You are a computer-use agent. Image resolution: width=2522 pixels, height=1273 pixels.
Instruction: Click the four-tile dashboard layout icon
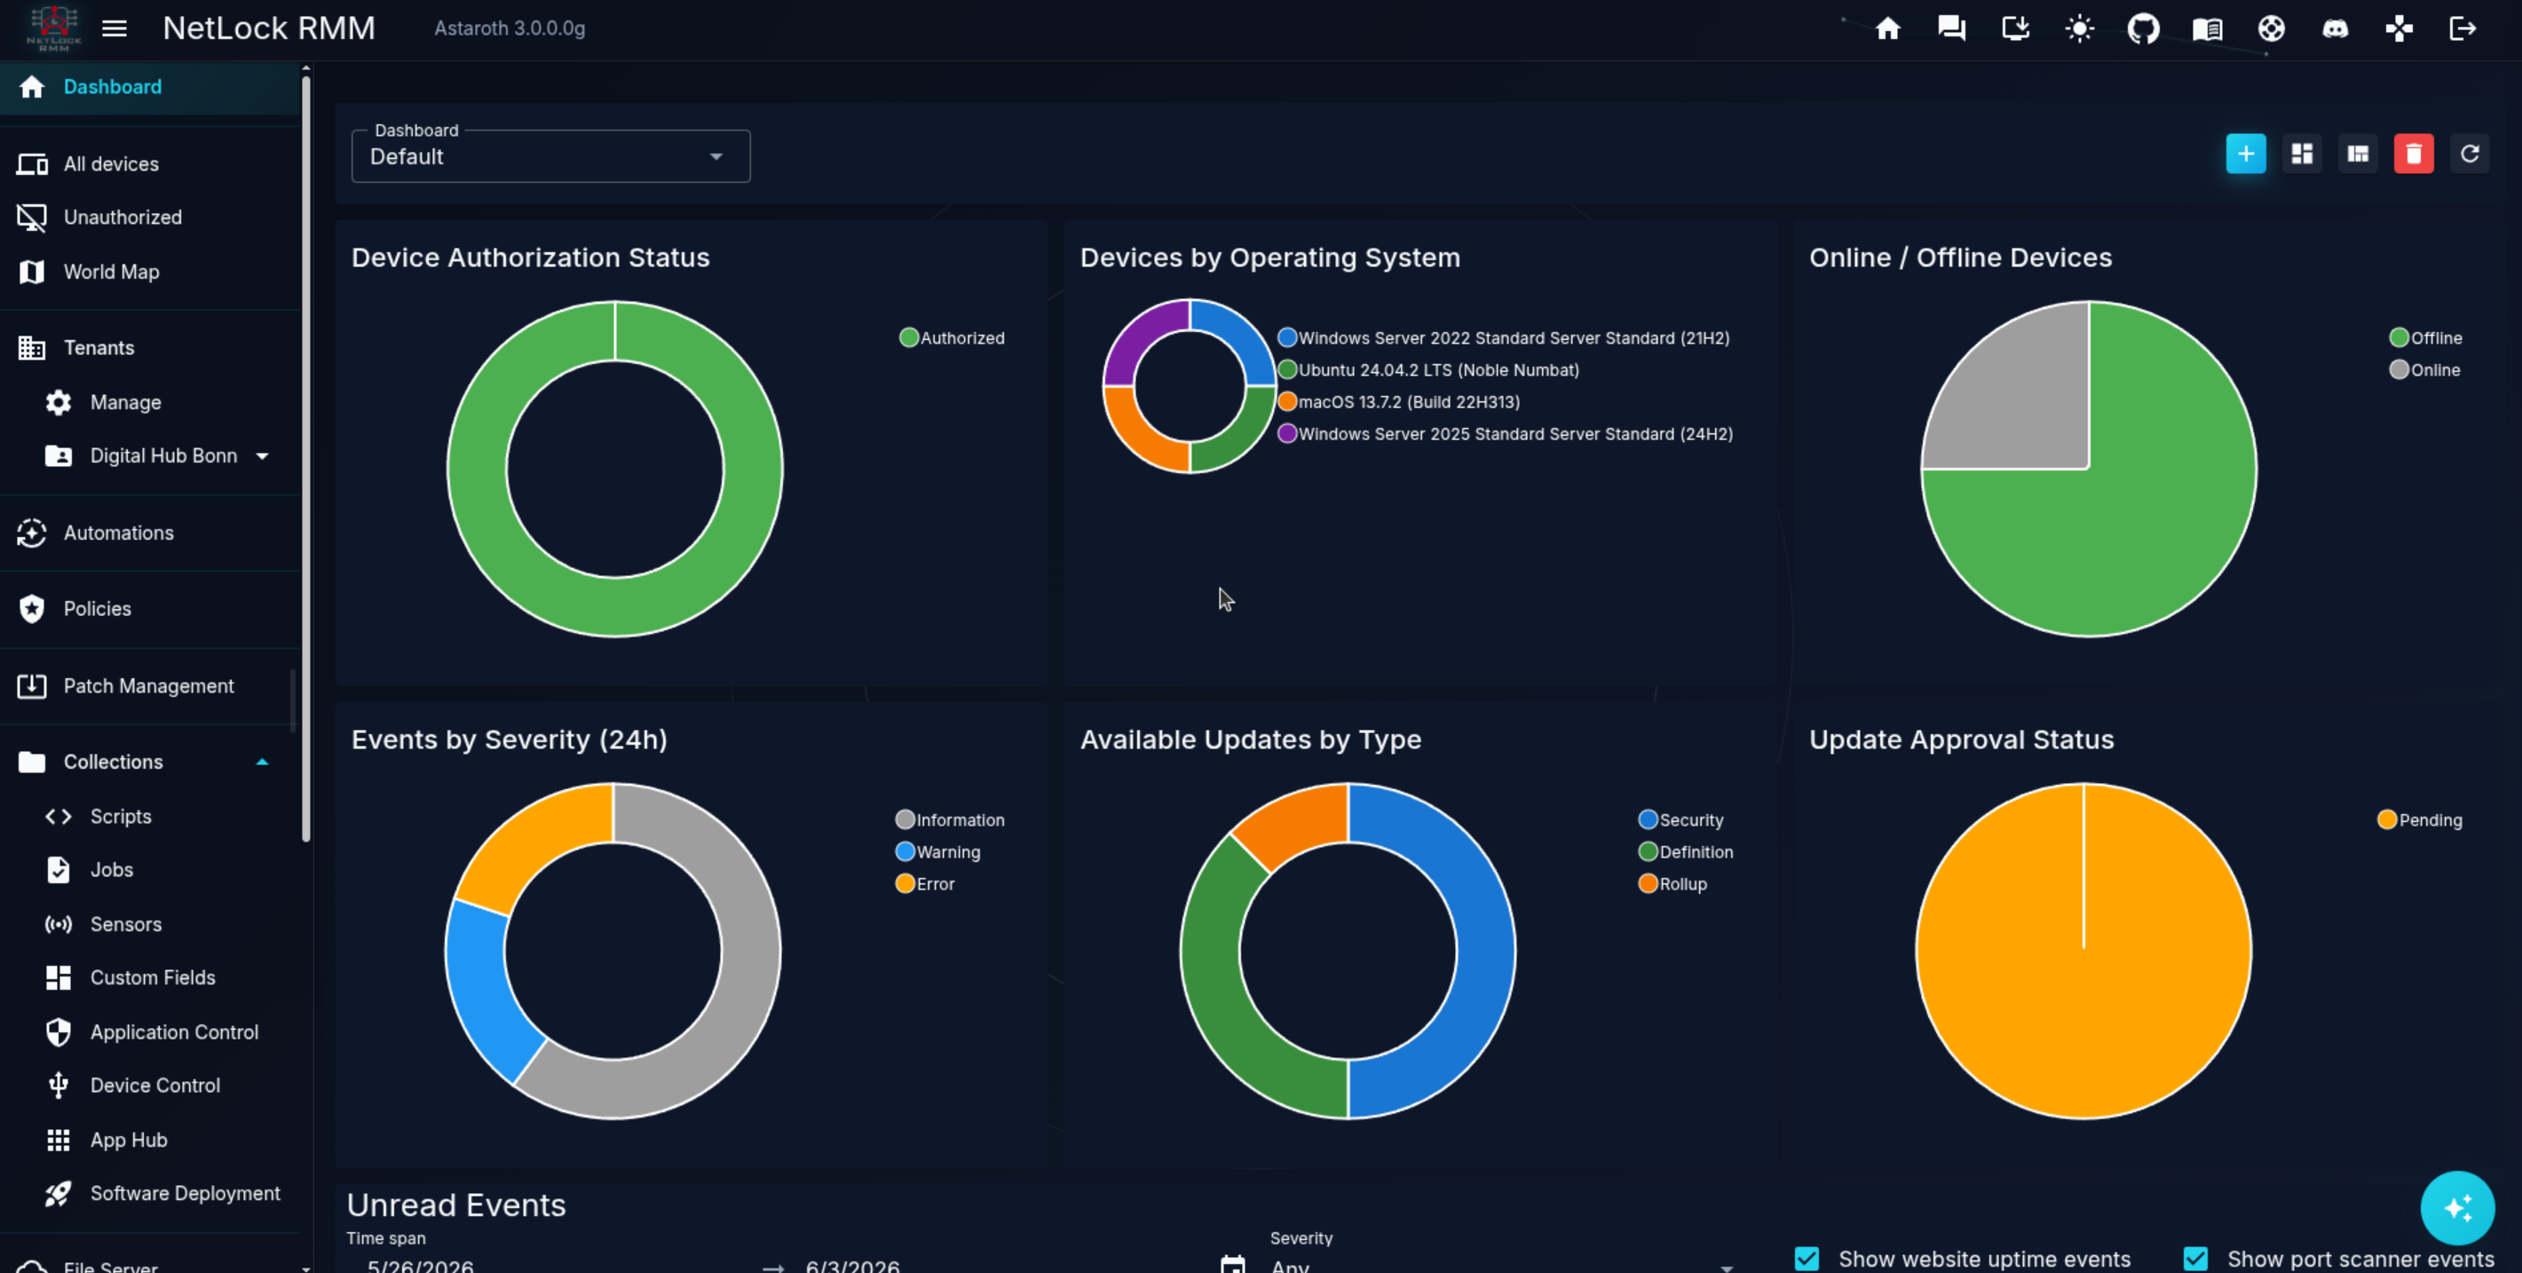tap(2302, 154)
